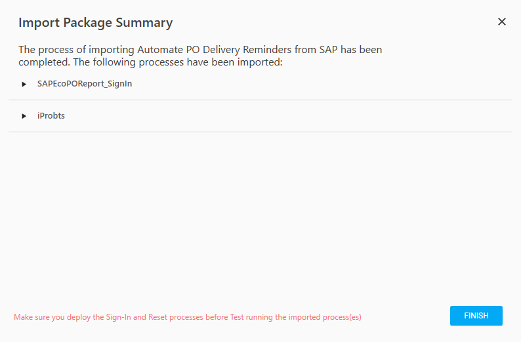Screen dimensions: 521x342
Task: Click the "The process of importing" description line
Action: (200, 50)
